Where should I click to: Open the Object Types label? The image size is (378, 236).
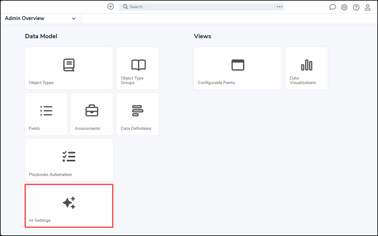41,83
